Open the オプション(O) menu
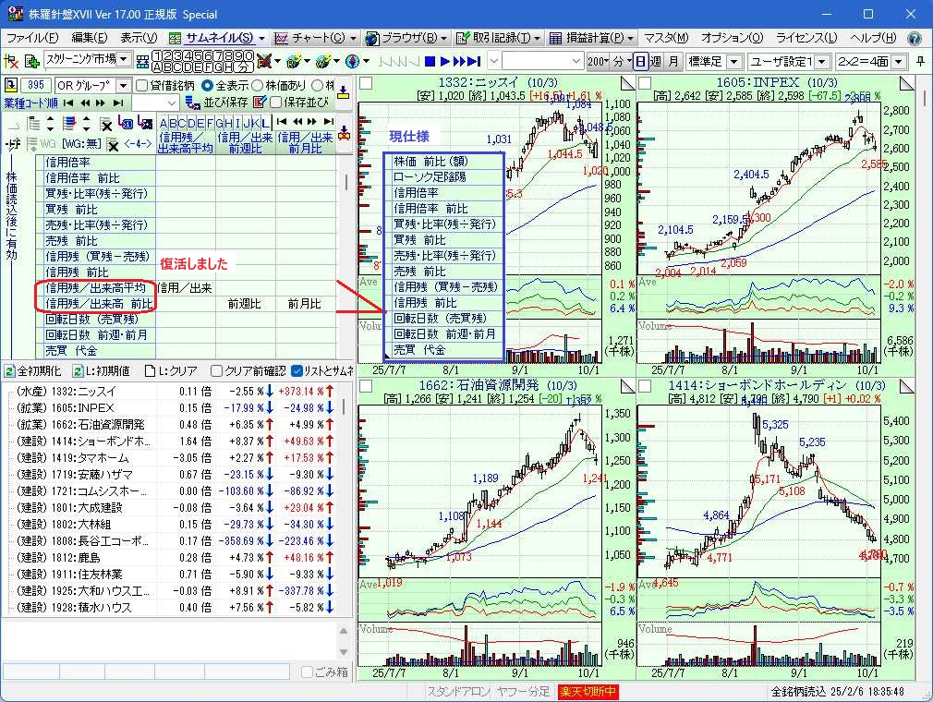Screen dimensions: 933x702 point(732,38)
